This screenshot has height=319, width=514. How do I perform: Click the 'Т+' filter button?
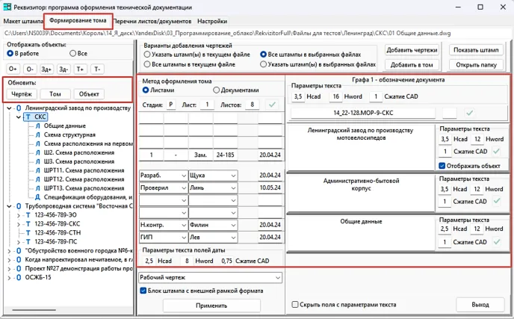(79, 69)
